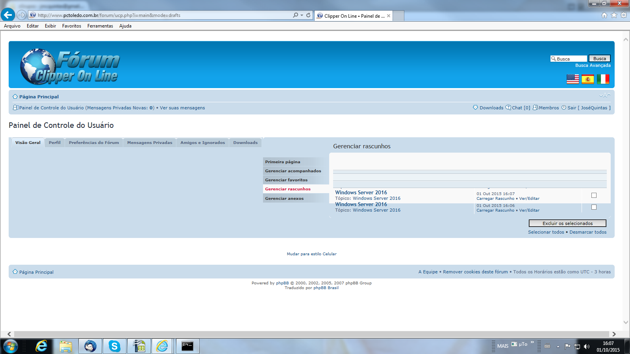The width and height of the screenshot is (630, 354).
Task: Open the Exibir menu
Action: tap(50, 26)
